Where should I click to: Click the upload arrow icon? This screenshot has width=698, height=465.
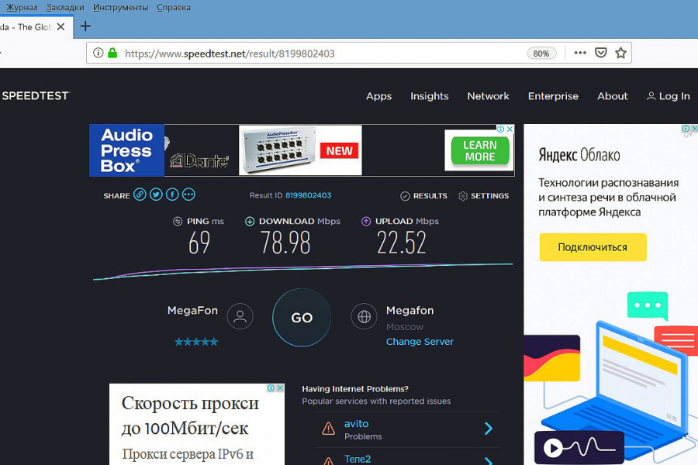click(x=366, y=221)
